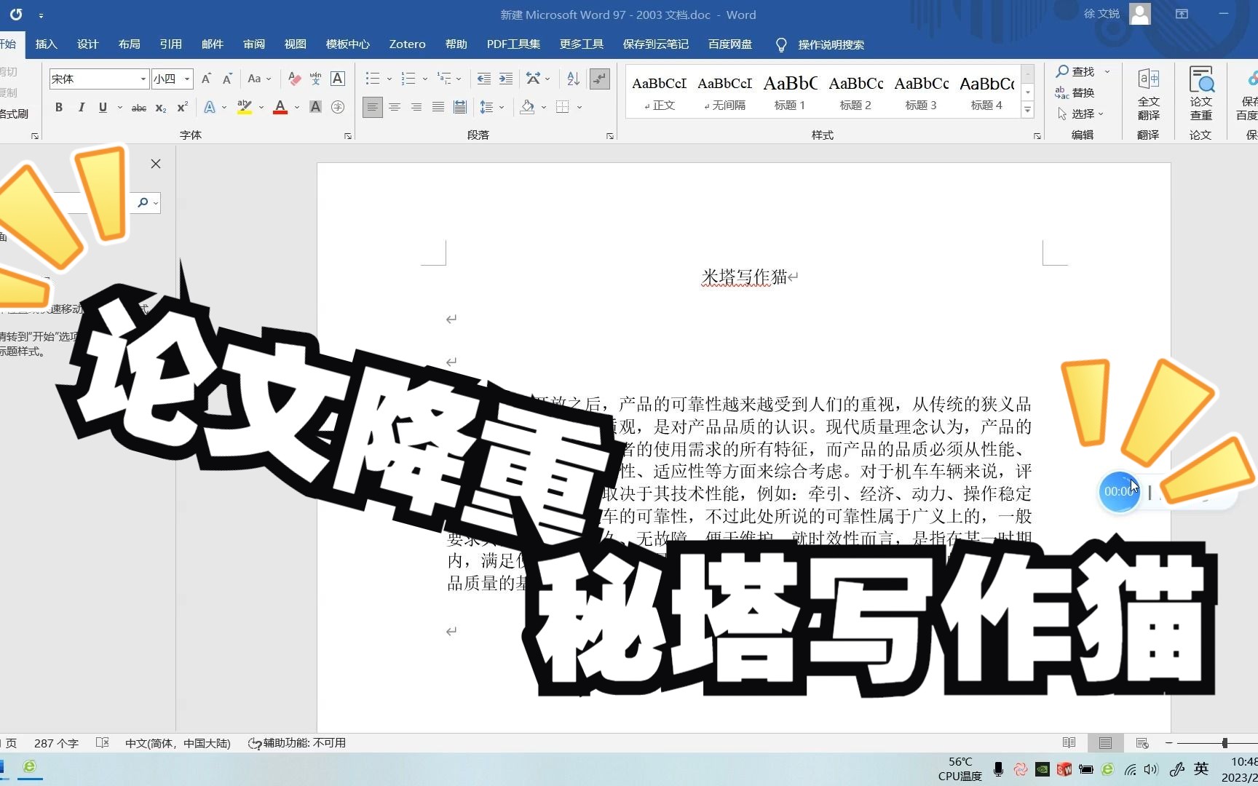Click the Shrink Font icon
Viewport: 1258px width, 786px height.
(x=227, y=79)
